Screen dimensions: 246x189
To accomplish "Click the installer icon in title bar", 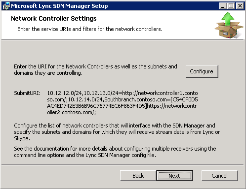I will pyautogui.click(x=6, y=6).
